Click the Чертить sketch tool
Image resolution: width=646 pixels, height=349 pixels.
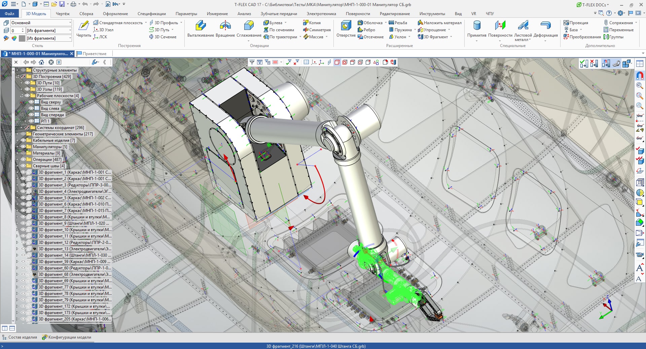tap(84, 29)
